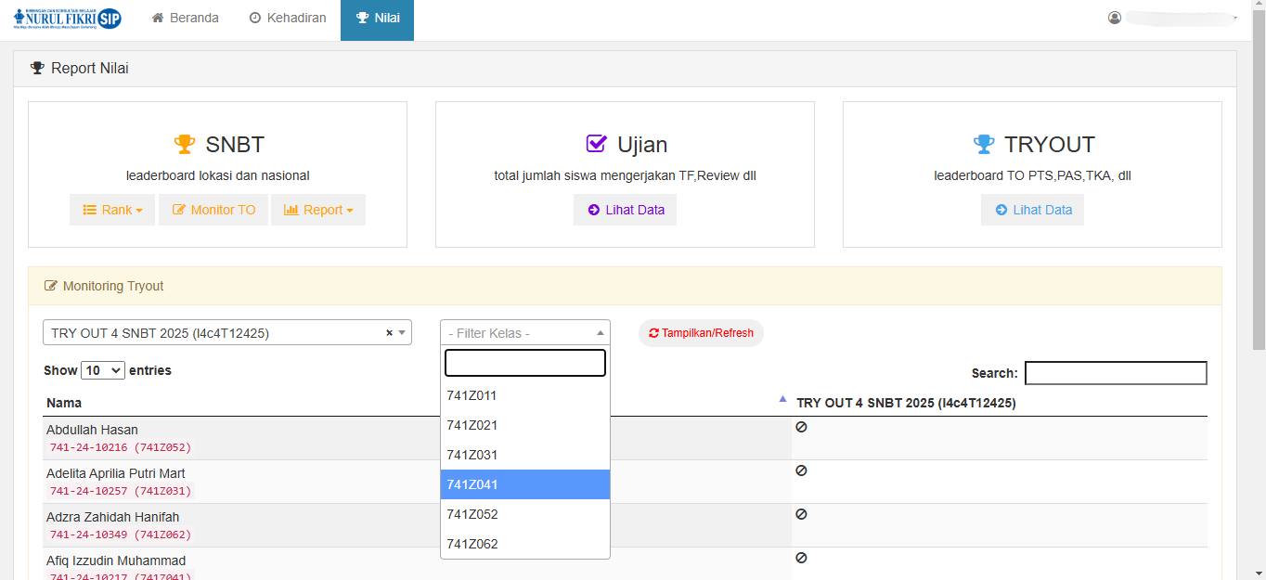Click the blocked icon for Adzra Zahidah Hanifah
Screen dimensions: 1266x580
coord(801,514)
